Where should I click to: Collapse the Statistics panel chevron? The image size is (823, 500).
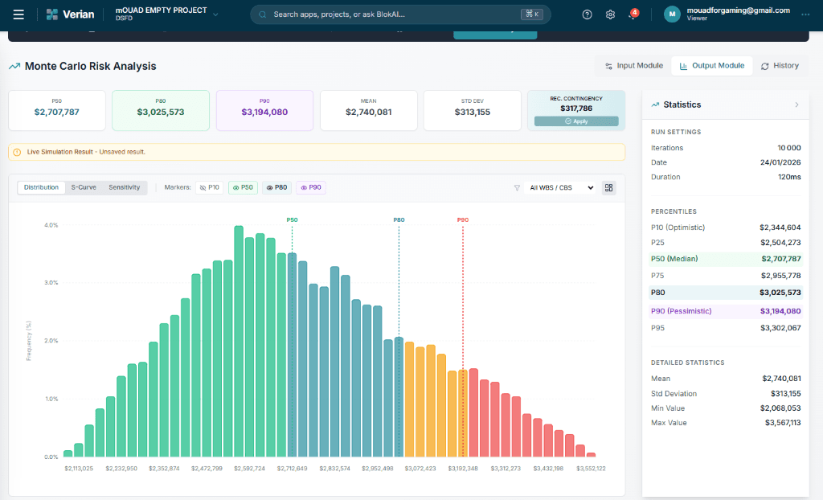pyautogui.click(x=796, y=105)
